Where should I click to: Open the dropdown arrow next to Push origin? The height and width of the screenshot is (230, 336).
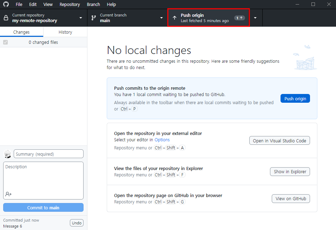point(255,18)
